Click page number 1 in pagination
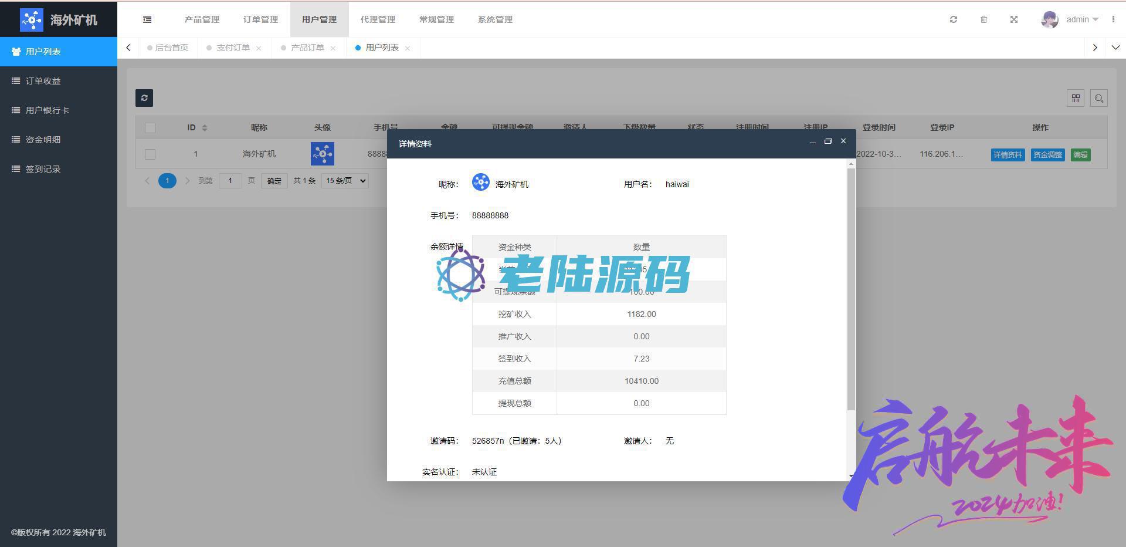The width and height of the screenshot is (1126, 547). click(x=167, y=181)
